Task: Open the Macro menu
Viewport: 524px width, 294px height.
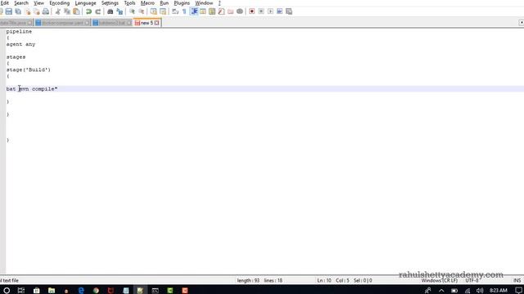Action: click(x=147, y=3)
